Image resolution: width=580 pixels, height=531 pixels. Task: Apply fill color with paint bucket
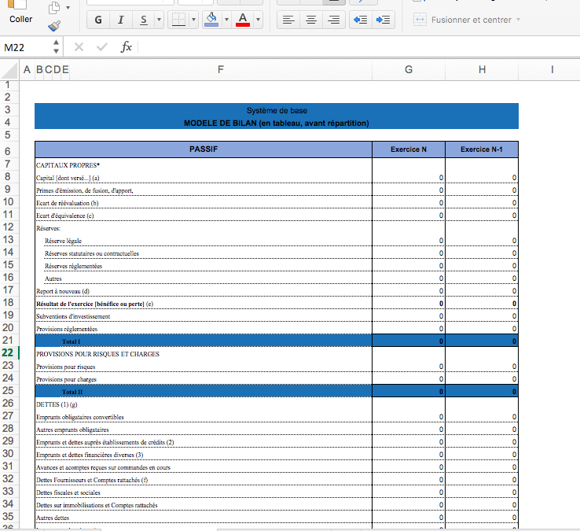[x=211, y=20]
